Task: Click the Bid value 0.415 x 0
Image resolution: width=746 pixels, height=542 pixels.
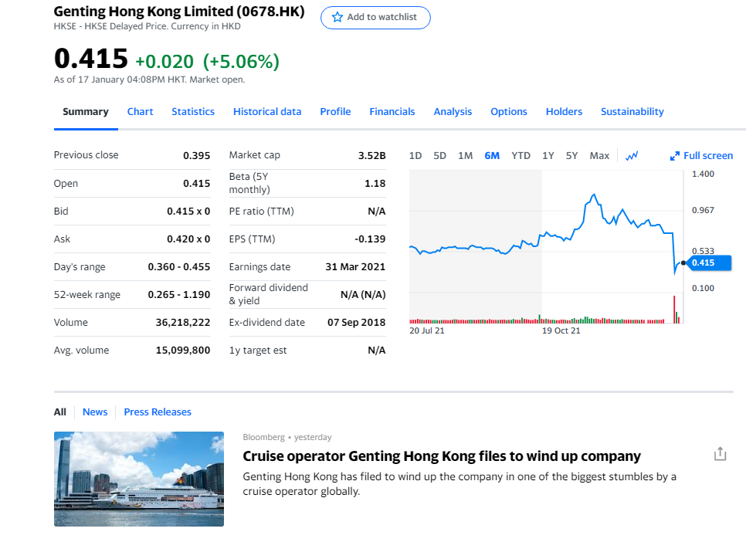Action: (188, 211)
